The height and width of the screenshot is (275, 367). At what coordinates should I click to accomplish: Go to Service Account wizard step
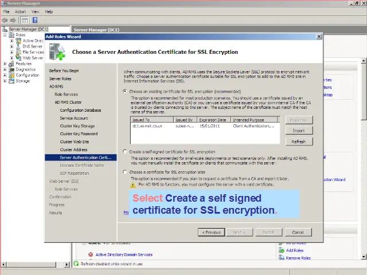point(74,118)
